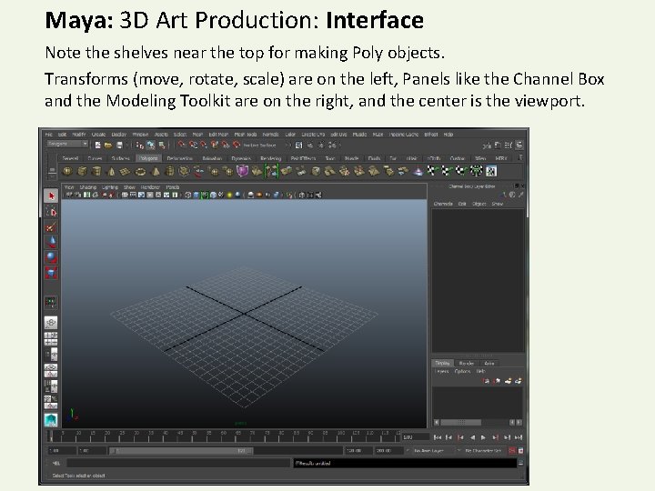The image size is (655, 491).
Task: Switch to Display layer tab
Action: tap(443, 363)
